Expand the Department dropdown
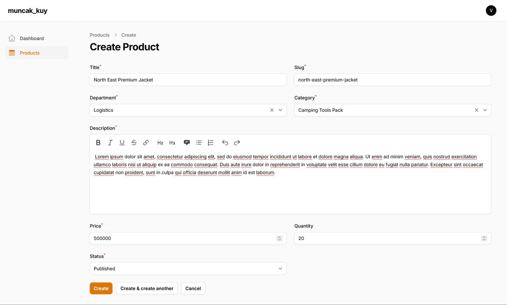This screenshot has height=305, width=507. [x=280, y=110]
